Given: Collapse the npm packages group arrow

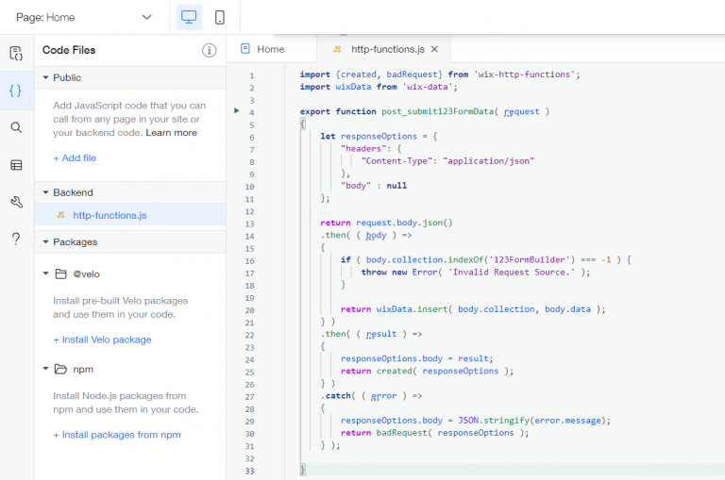Looking at the screenshot, I should [x=45, y=369].
